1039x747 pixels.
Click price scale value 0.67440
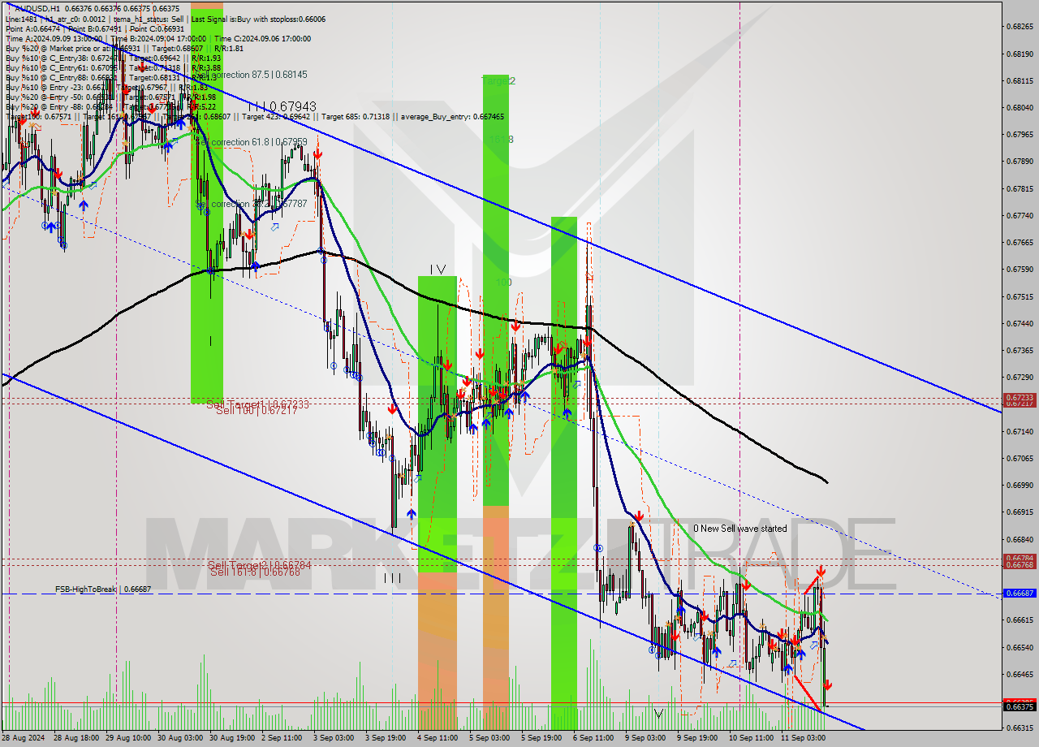point(1020,323)
